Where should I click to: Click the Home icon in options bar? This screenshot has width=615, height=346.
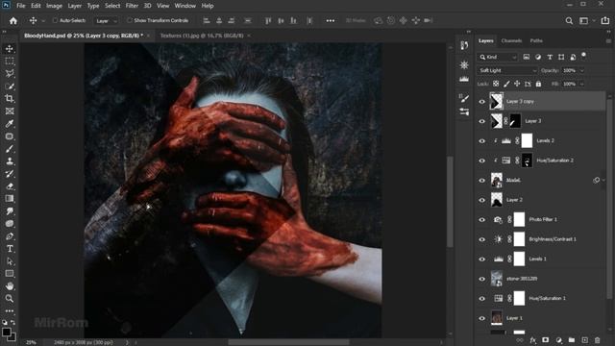pyautogui.click(x=13, y=21)
